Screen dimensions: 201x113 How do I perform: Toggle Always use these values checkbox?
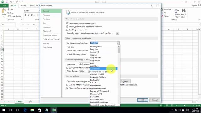[68, 68]
